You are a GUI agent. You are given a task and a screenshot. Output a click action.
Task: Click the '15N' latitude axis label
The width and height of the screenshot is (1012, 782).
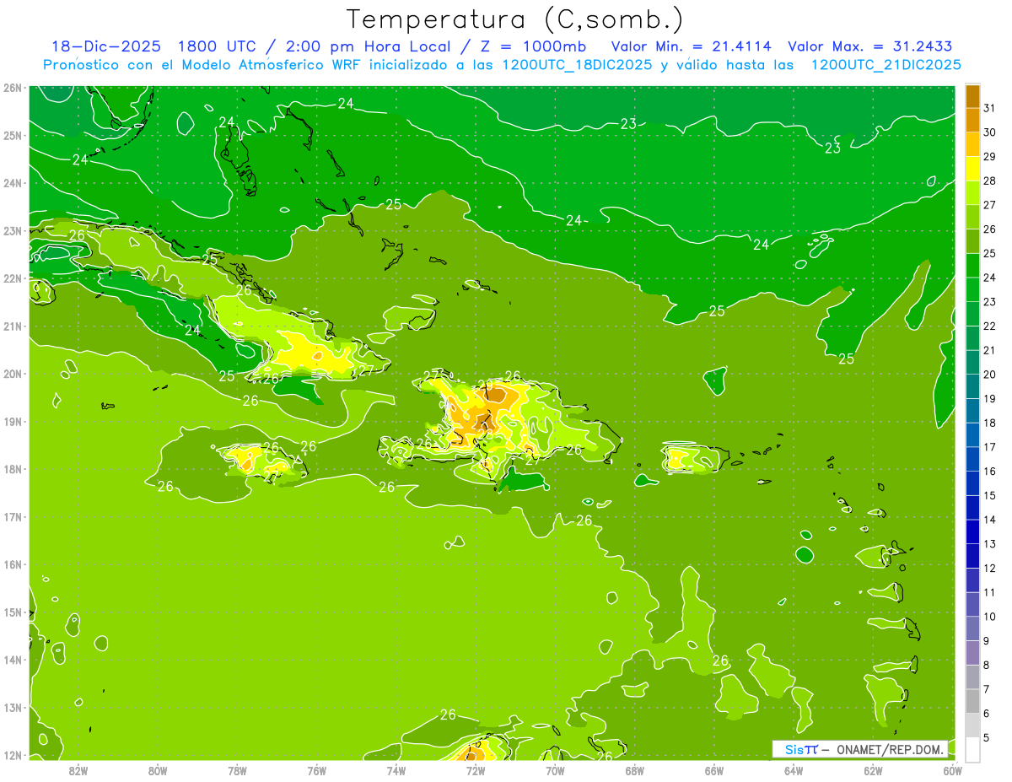coord(13,612)
